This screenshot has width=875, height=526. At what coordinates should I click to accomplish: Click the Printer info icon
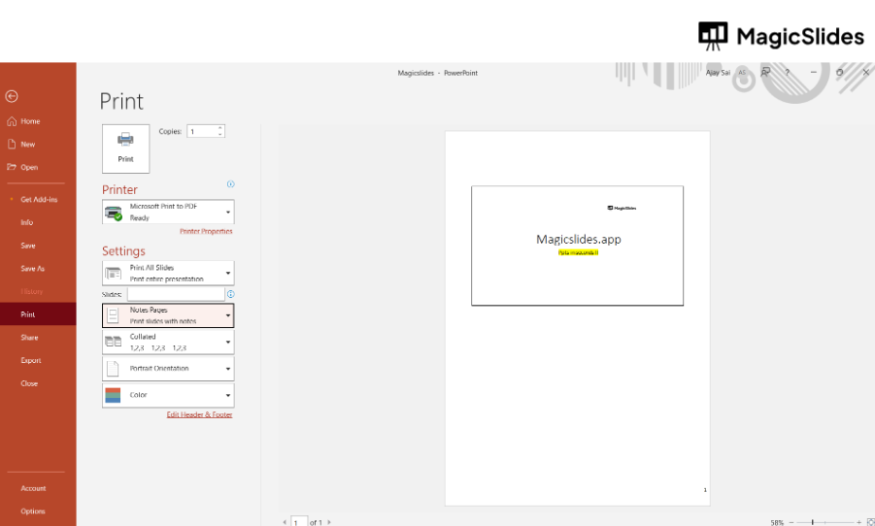230,184
